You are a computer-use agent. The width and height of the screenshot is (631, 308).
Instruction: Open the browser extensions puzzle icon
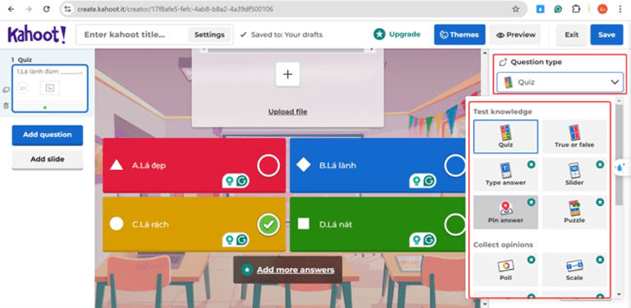[x=576, y=9]
